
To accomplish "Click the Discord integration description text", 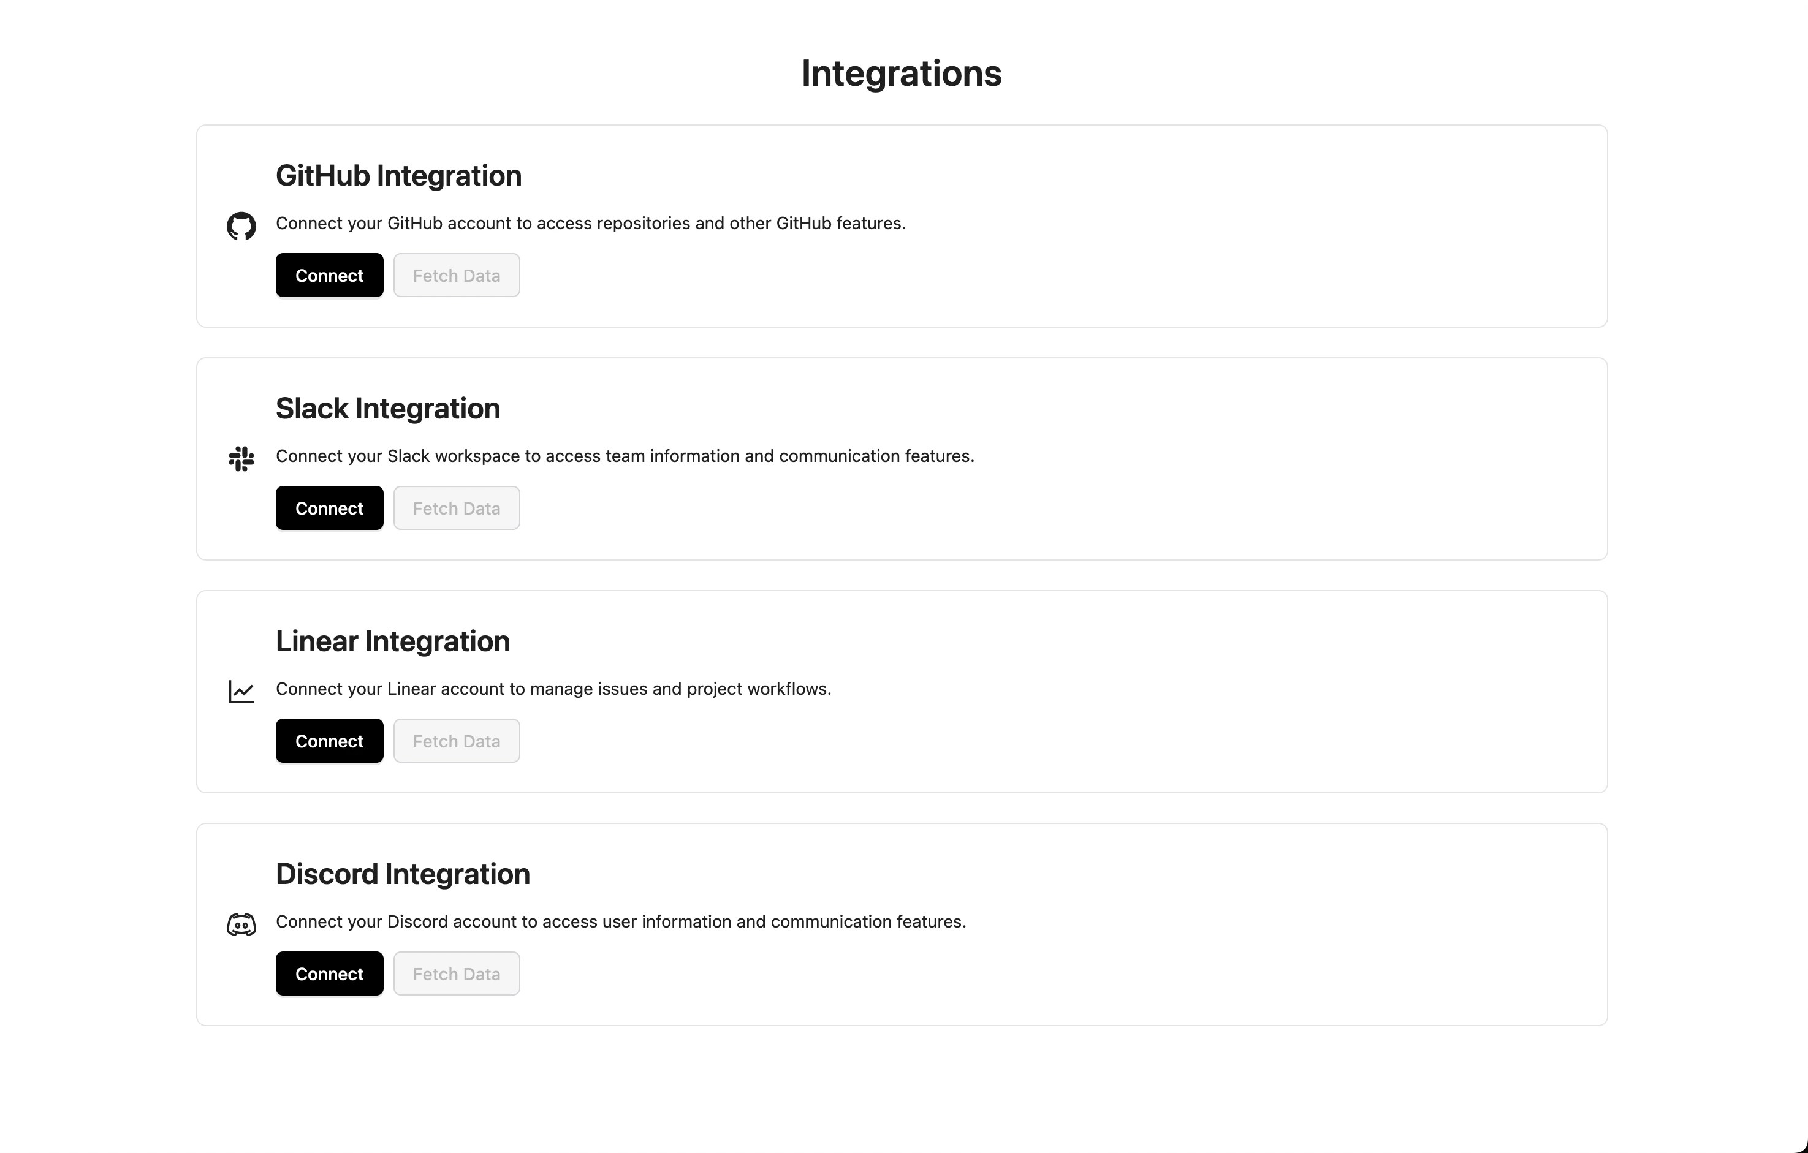I will pyautogui.click(x=621, y=921).
